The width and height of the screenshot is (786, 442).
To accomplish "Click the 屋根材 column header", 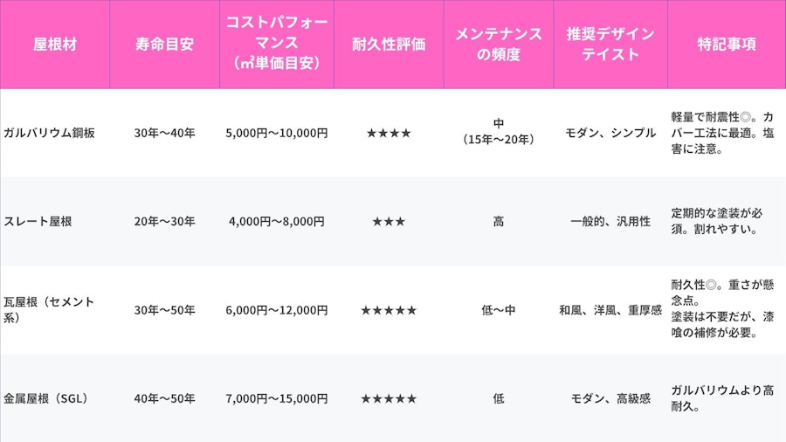I will (55, 44).
